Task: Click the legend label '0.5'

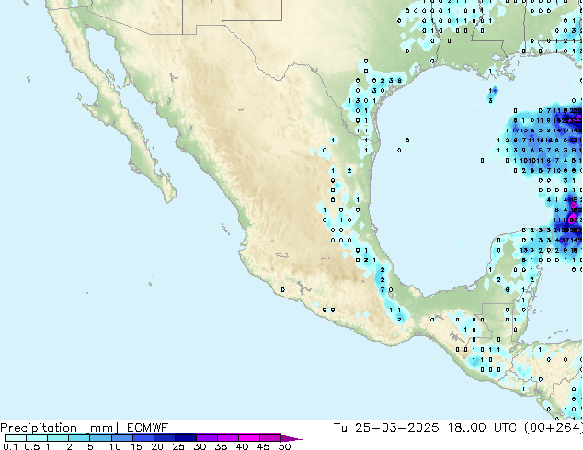Action: click(x=32, y=446)
